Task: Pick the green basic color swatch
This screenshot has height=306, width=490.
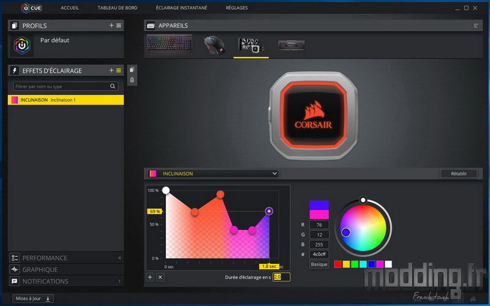Action: (x=355, y=264)
